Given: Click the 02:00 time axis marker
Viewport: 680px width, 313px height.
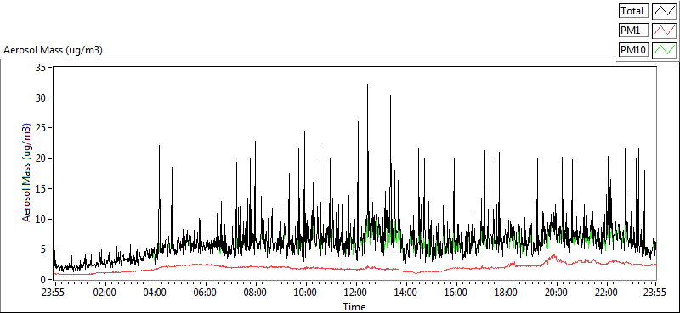Looking at the screenshot, I should pos(104,292).
